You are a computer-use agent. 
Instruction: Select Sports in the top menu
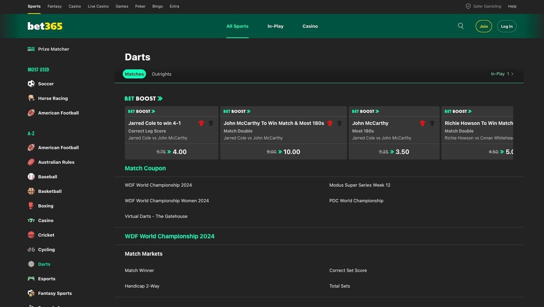[34, 6]
